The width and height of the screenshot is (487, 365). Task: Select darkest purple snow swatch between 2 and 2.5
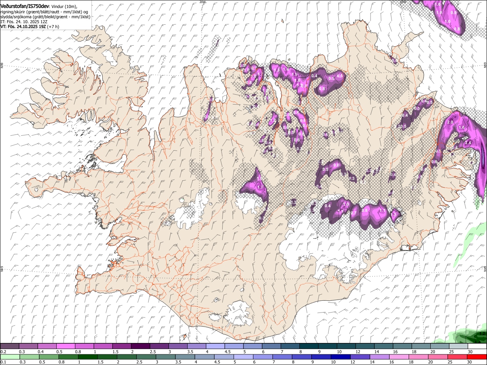tap(140, 346)
